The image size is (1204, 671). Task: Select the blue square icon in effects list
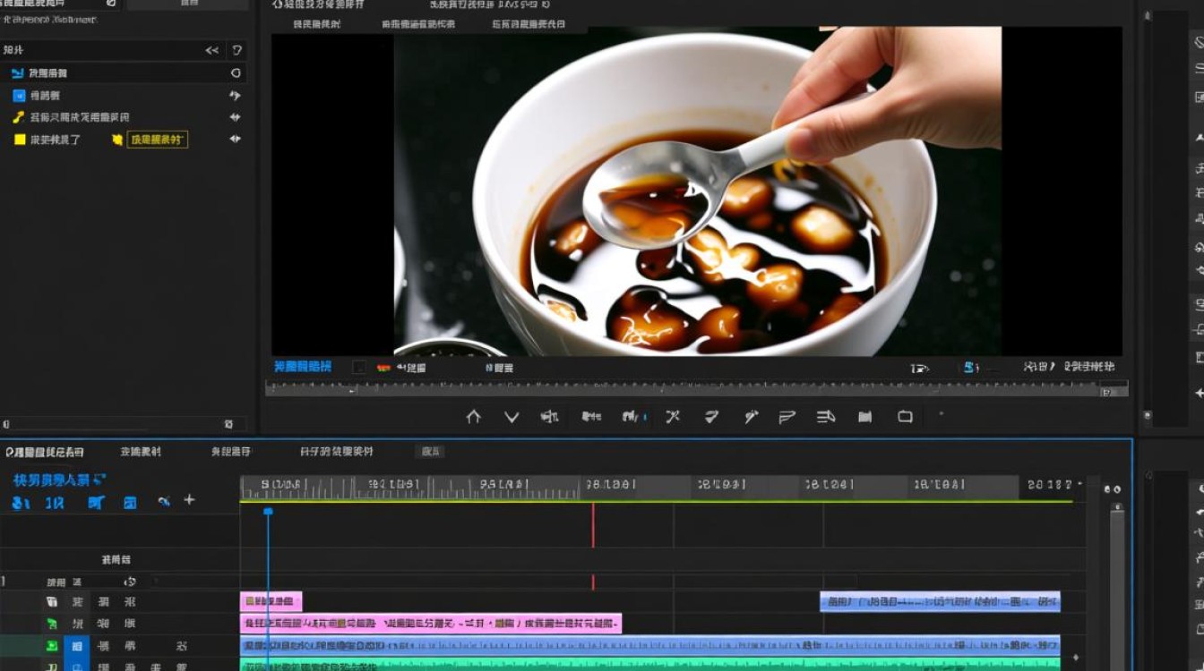19,95
